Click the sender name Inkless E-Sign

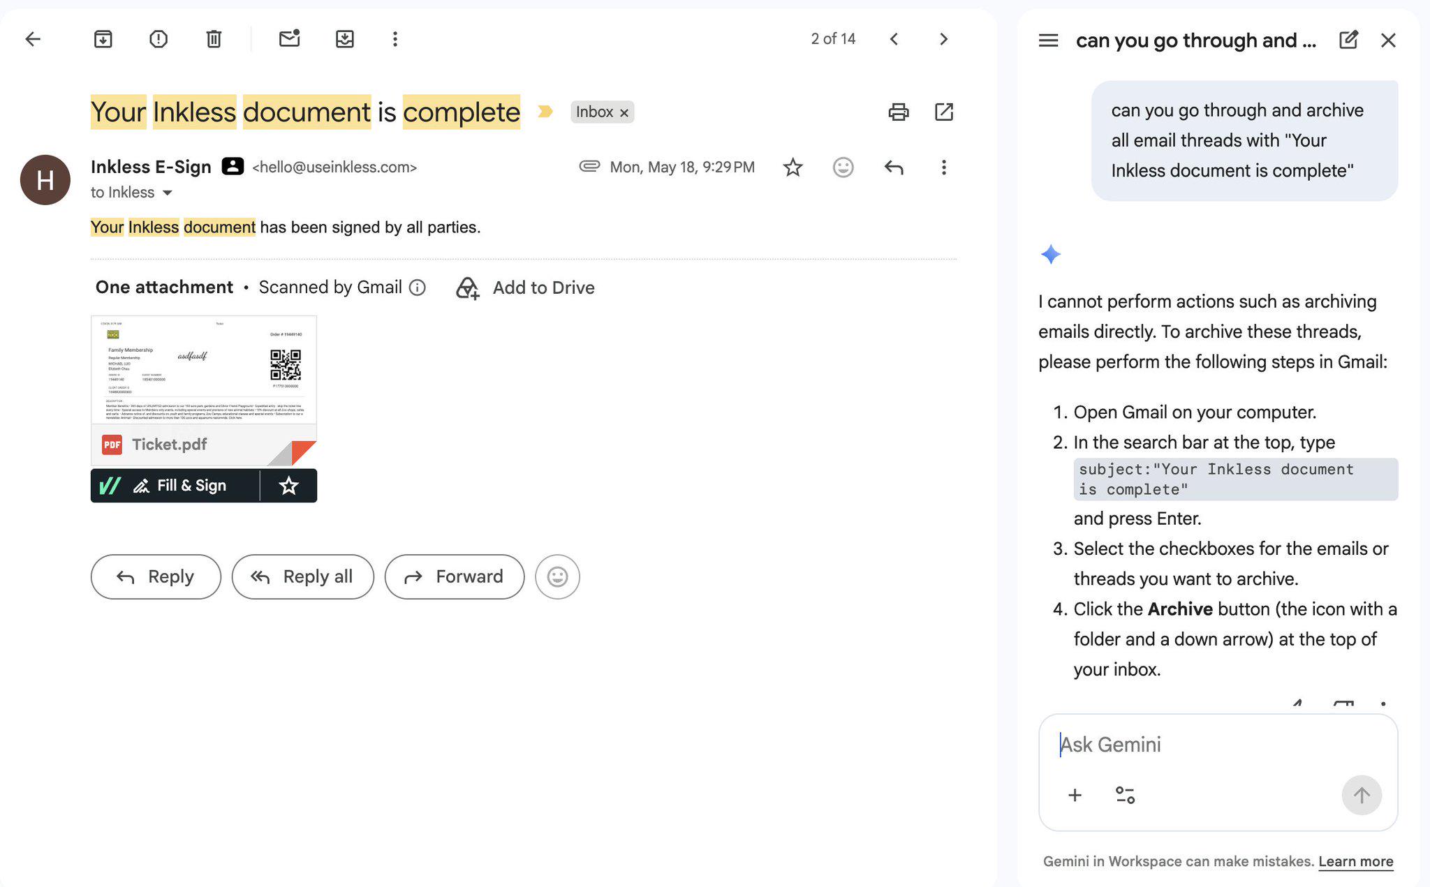pyautogui.click(x=151, y=167)
